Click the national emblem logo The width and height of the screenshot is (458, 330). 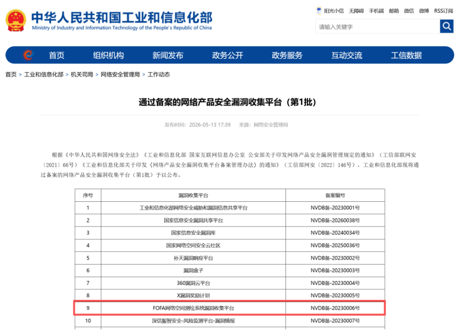[x=16, y=20]
